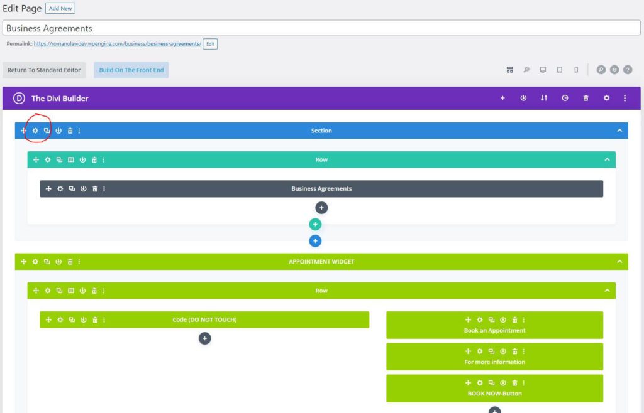Select tablet view icon
644x413 pixels.
tap(559, 70)
